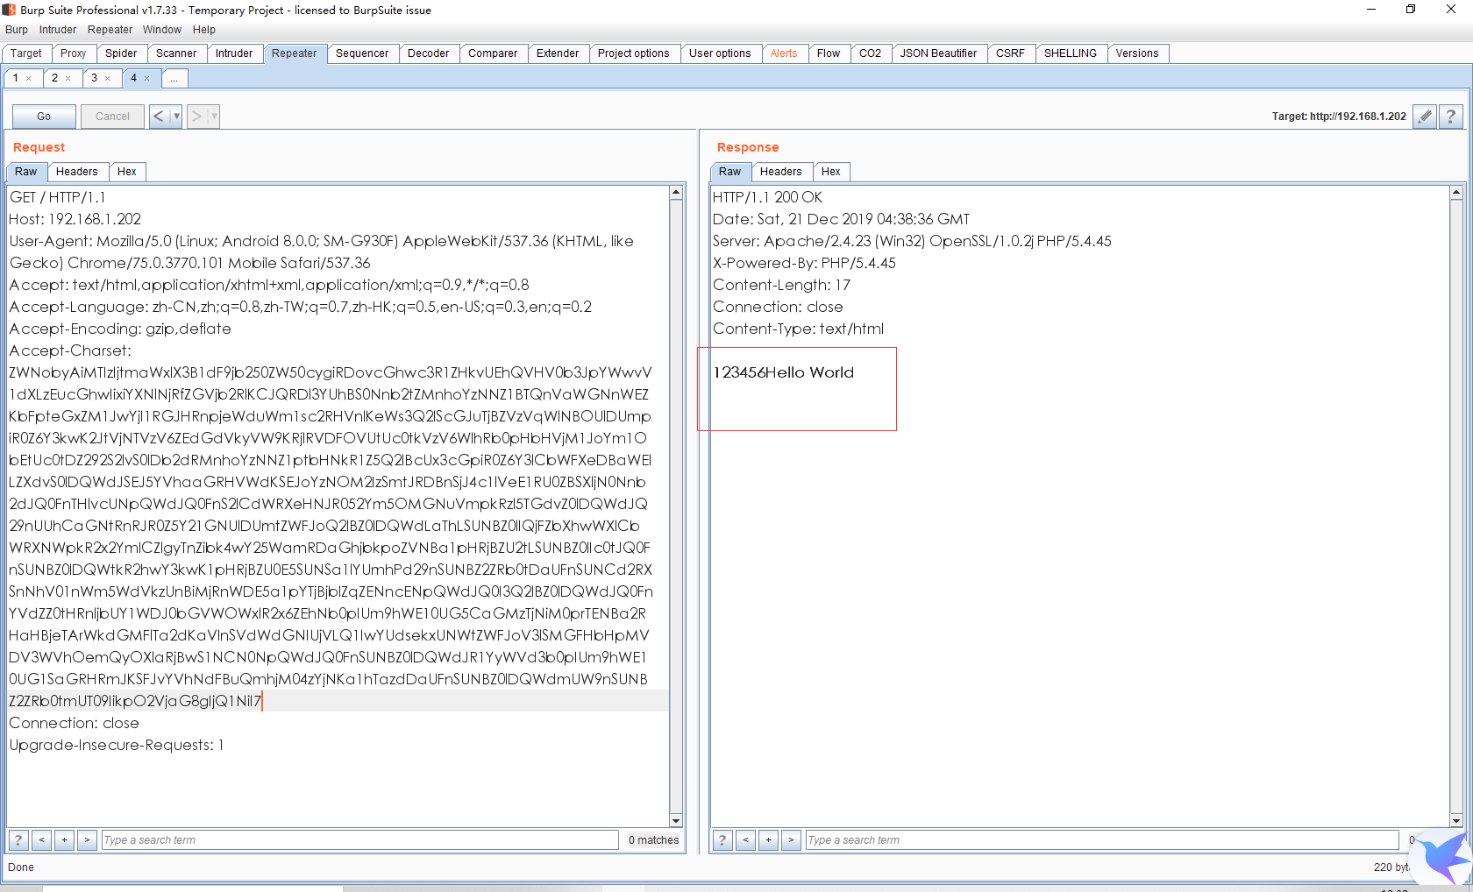The height and width of the screenshot is (892, 1473).
Task: Send the request with the Go button
Action: pos(44,117)
